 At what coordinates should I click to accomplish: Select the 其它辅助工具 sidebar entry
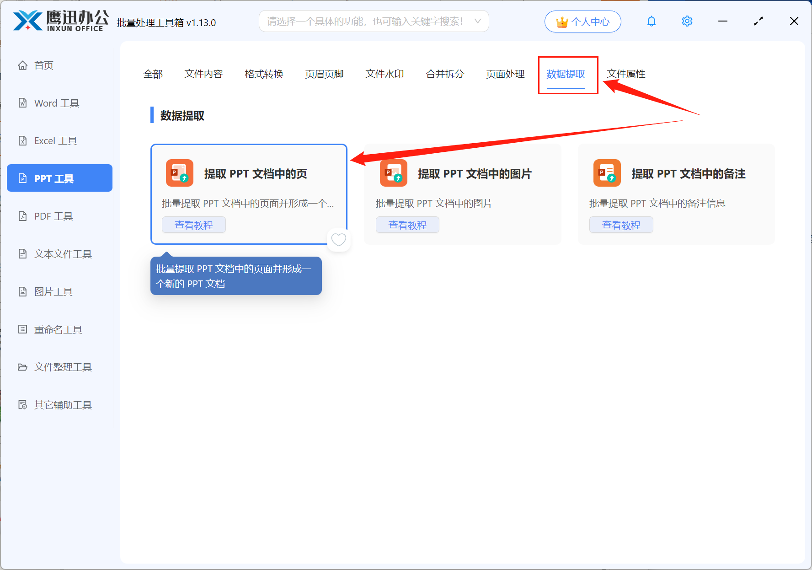click(x=63, y=404)
